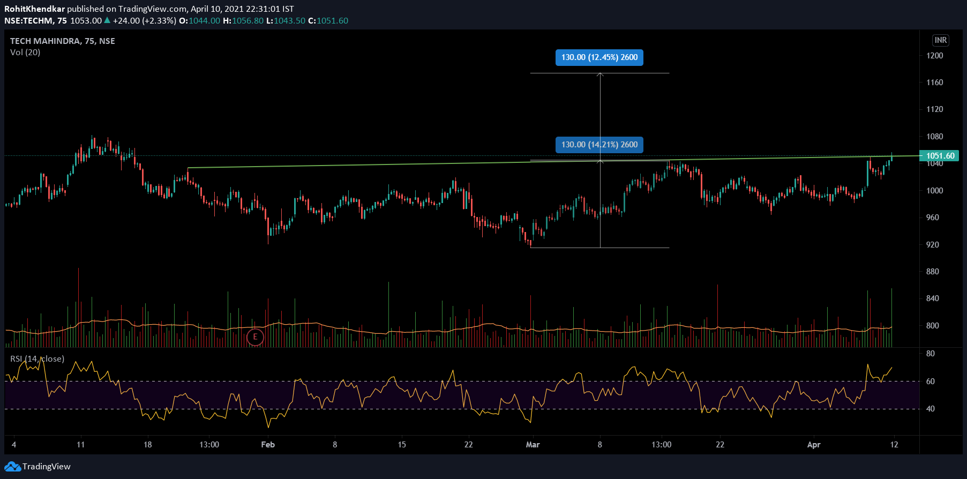Click the TradingView cloud logo icon
The image size is (967, 479).
(12, 467)
